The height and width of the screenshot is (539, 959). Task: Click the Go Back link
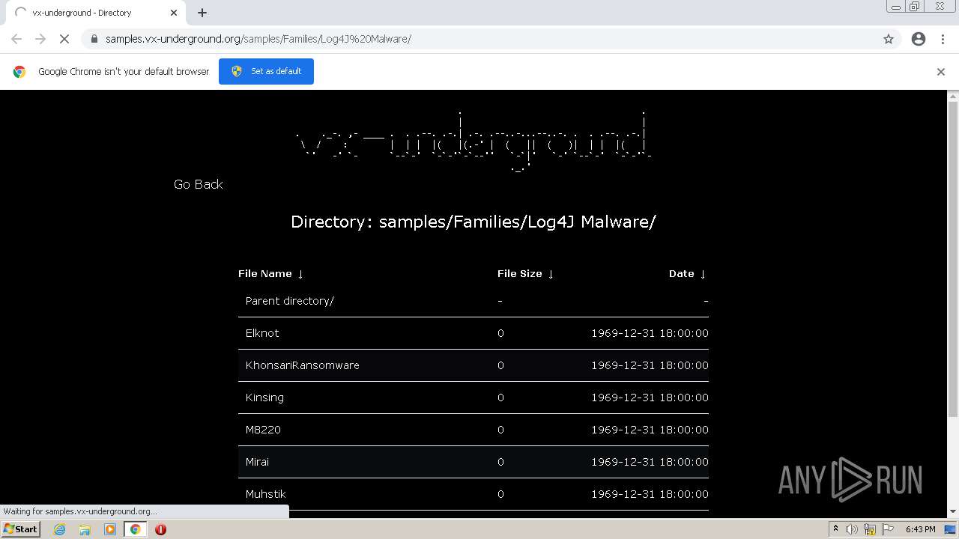click(x=199, y=184)
